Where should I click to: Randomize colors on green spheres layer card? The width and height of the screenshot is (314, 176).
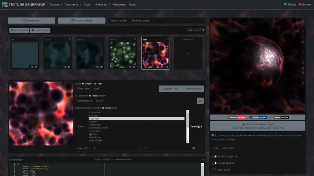coord(134,67)
